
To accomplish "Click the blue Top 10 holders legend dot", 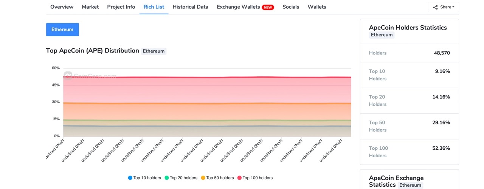I will tap(130, 178).
